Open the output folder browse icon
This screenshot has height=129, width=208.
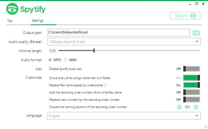(x=196, y=33)
